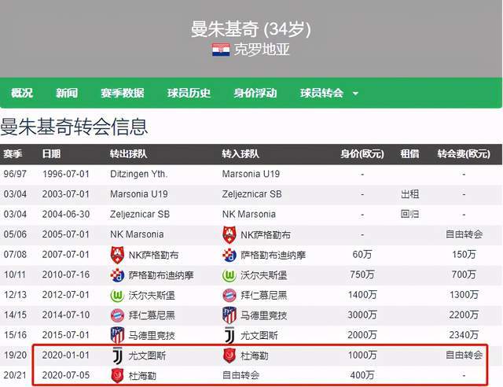Click Ditzingen Yth. in 96/97 row
Image resolution: width=503 pixels, height=387 pixels.
coord(138,174)
